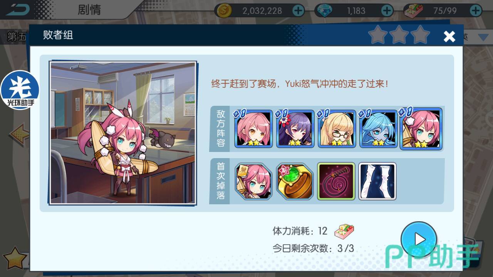This screenshot has height=277, width=493.
Task: Tap the stamina lunchbox icon beside 体力消耗
Action: 344,231
